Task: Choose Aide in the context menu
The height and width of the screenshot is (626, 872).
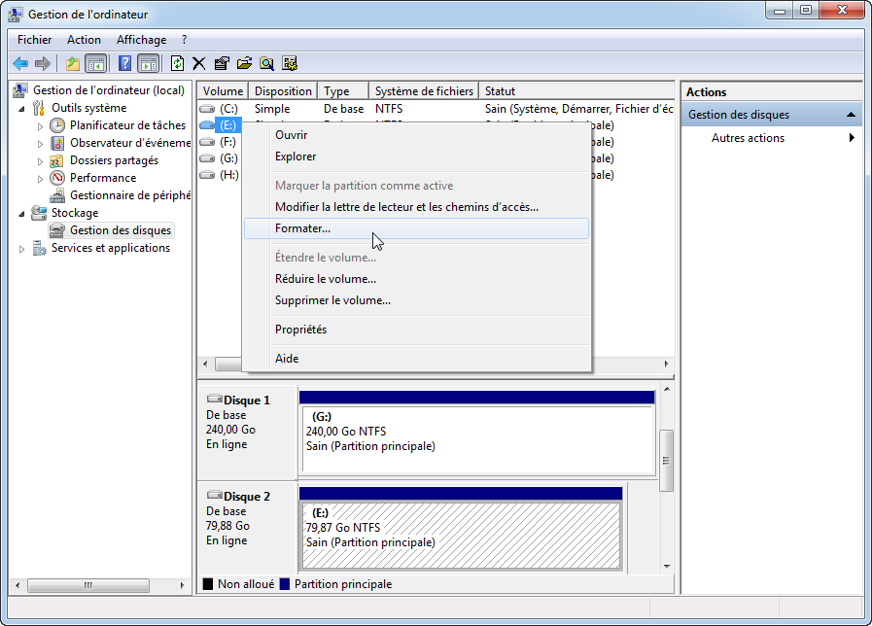Action: point(416,359)
